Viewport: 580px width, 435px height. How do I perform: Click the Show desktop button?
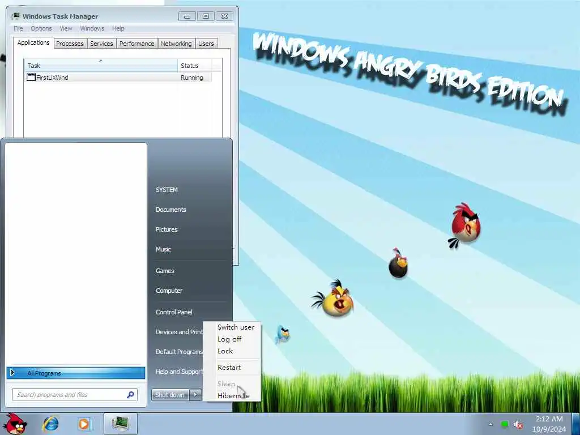tap(576, 424)
